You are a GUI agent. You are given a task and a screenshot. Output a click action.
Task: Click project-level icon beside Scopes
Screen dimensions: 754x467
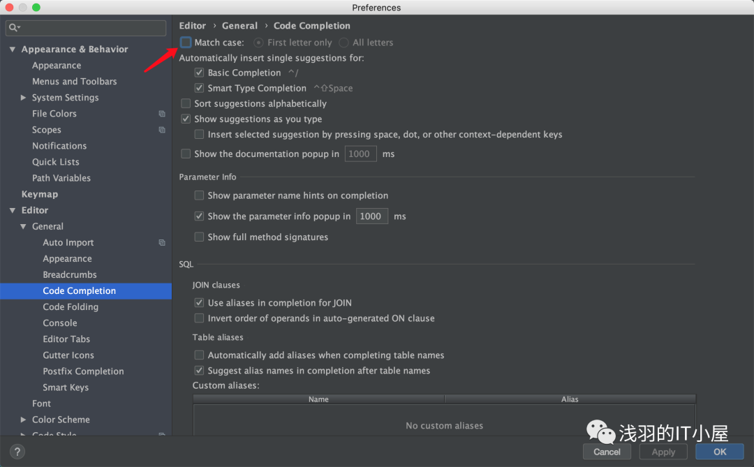162,130
